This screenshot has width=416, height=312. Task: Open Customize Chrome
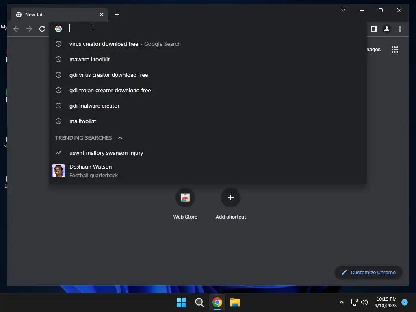[x=368, y=273]
